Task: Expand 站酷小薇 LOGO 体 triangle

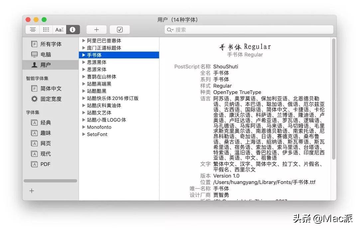Action: (83, 120)
